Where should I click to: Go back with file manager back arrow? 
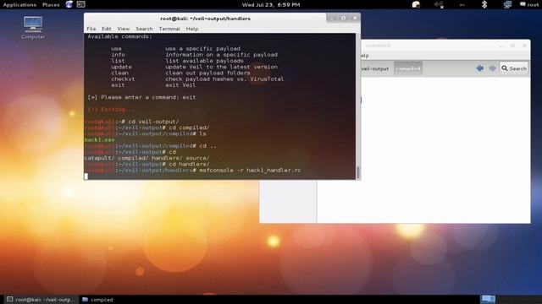480,68
